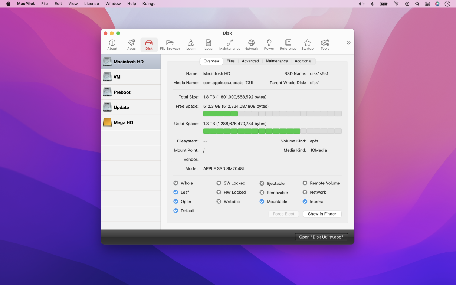Open the Apple menu

coord(8,4)
